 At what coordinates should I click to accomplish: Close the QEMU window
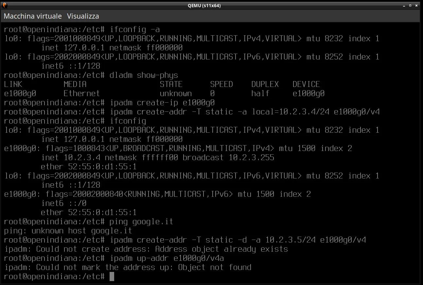[x=417, y=6]
